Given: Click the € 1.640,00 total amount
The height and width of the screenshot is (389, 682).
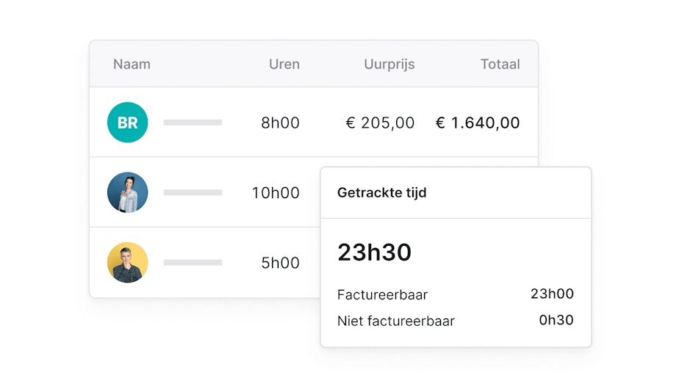Looking at the screenshot, I should (x=478, y=123).
